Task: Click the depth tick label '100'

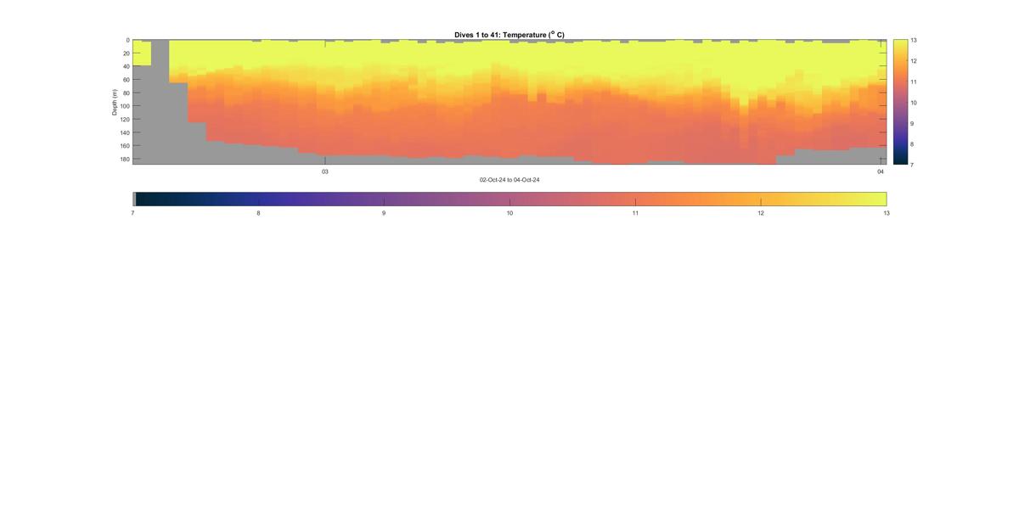Action: coord(124,106)
